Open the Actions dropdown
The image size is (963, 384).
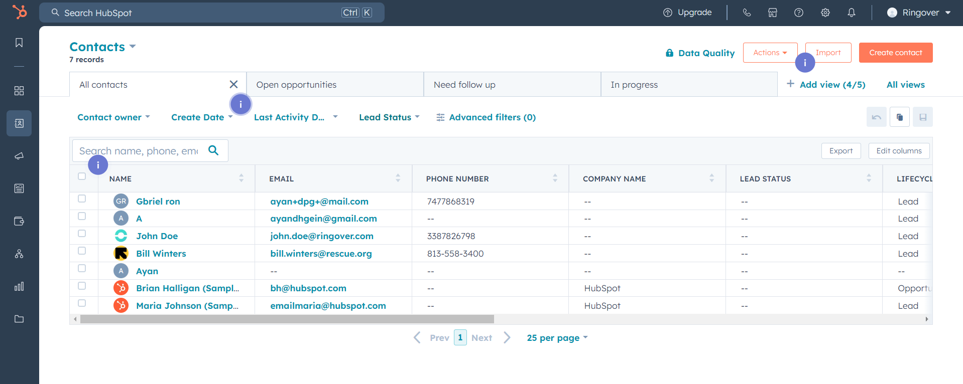pos(770,53)
